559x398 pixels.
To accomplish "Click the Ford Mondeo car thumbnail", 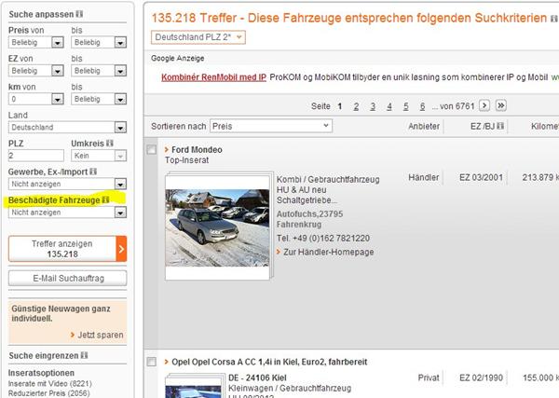I will 214,222.
